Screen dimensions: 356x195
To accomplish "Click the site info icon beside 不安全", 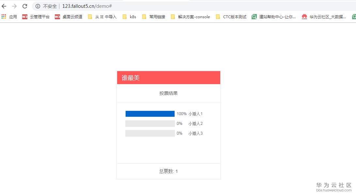I will [x=38, y=6].
